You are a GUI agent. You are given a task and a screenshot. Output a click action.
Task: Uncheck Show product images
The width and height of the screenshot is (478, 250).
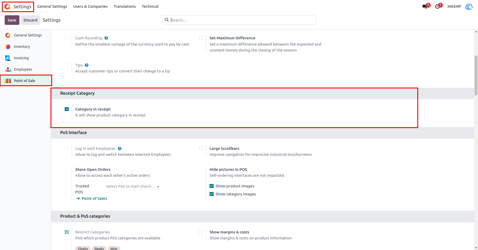click(x=212, y=186)
